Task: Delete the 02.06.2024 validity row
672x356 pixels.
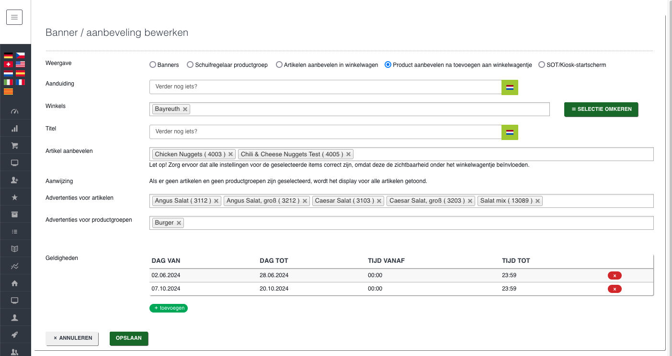Action: pyautogui.click(x=615, y=275)
